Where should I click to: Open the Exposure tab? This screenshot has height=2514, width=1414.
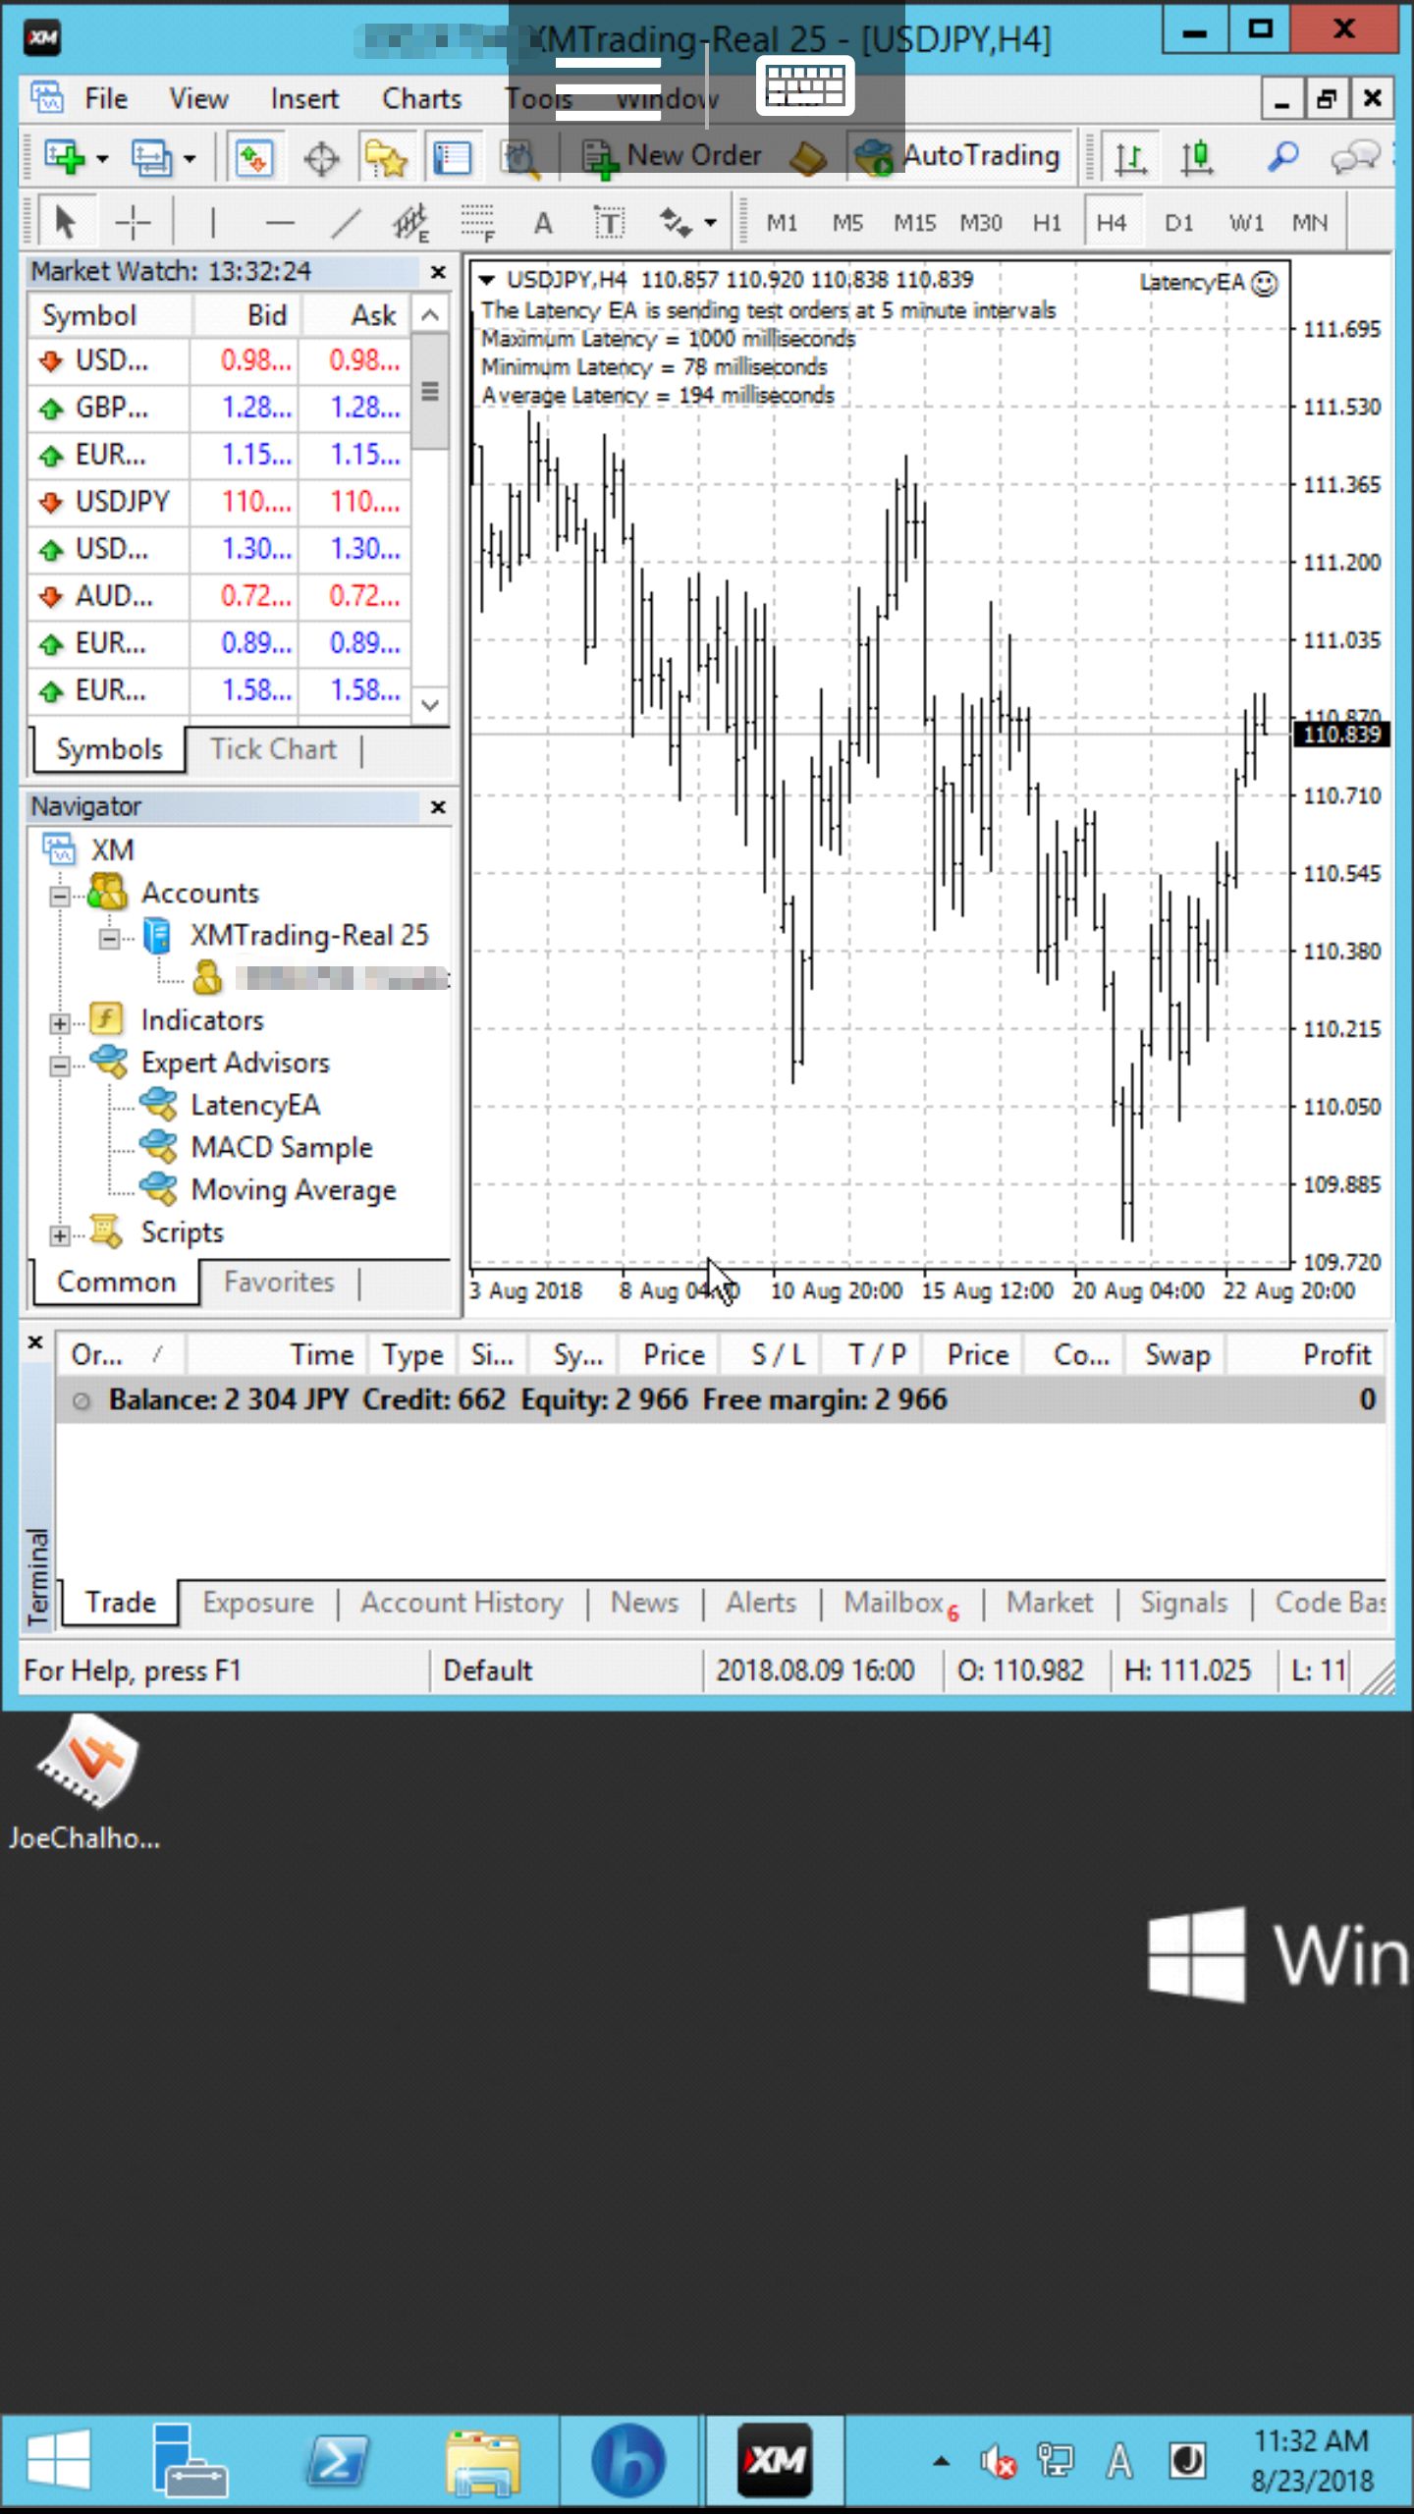tap(257, 1603)
